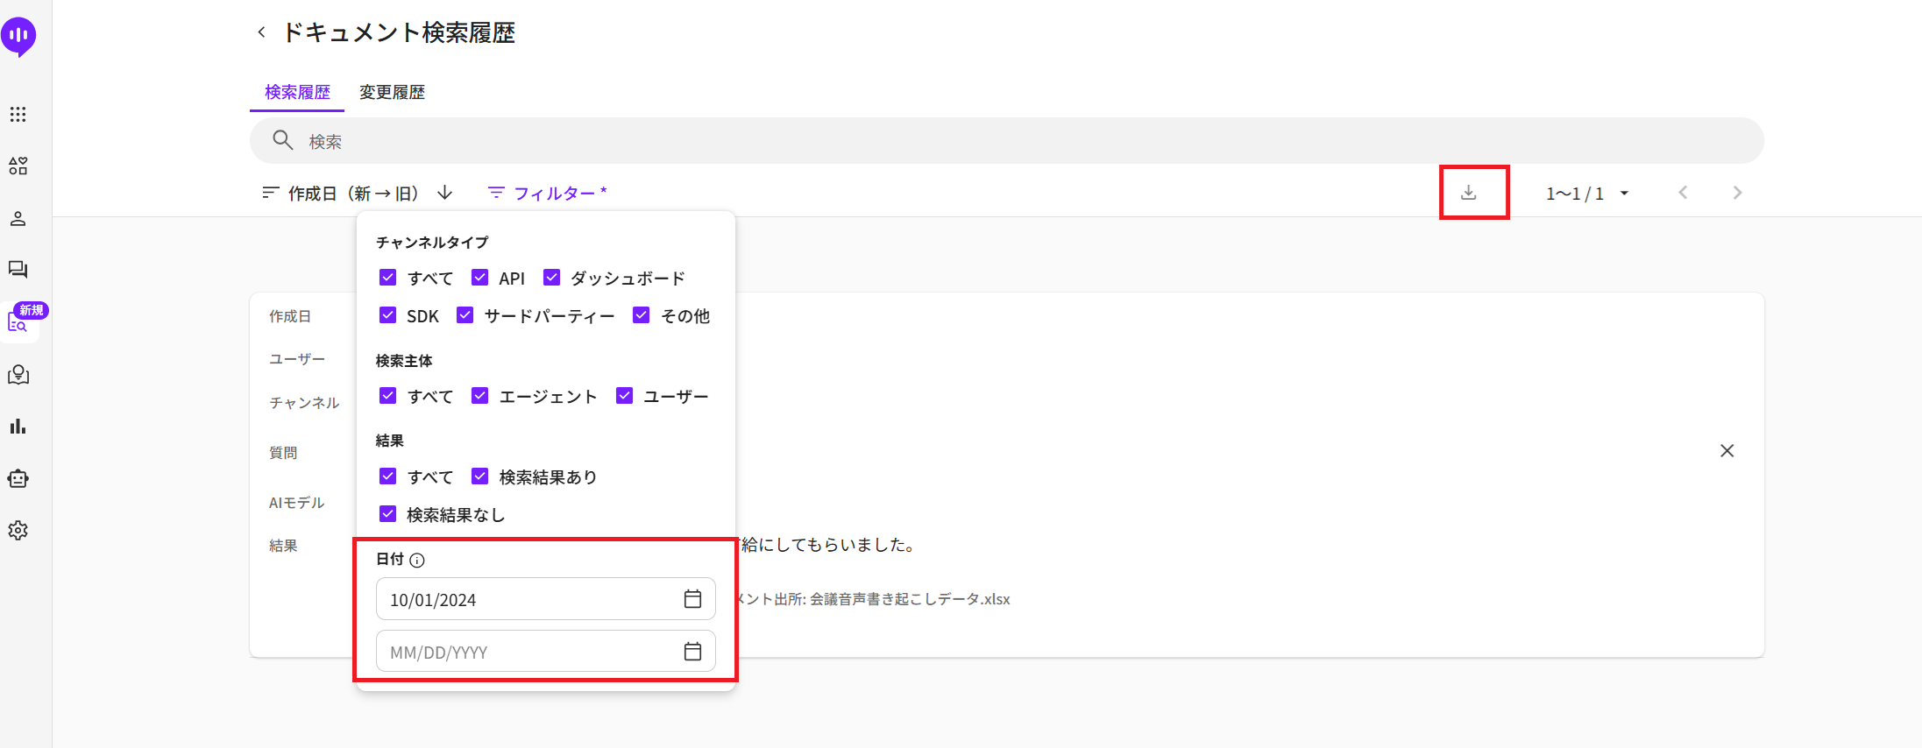
Task: Open calendar picker for start date
Action: tap(692, 599)
